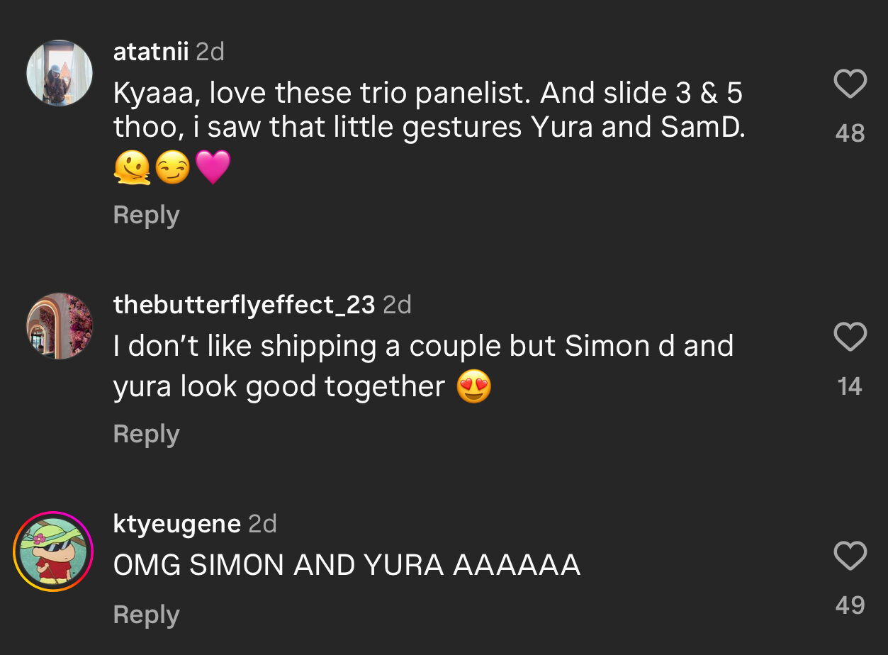Viewport: 888px width, 655px height.
Task: Click the 49 likes count
Action: pyautogui.click(x=850, y=605)
